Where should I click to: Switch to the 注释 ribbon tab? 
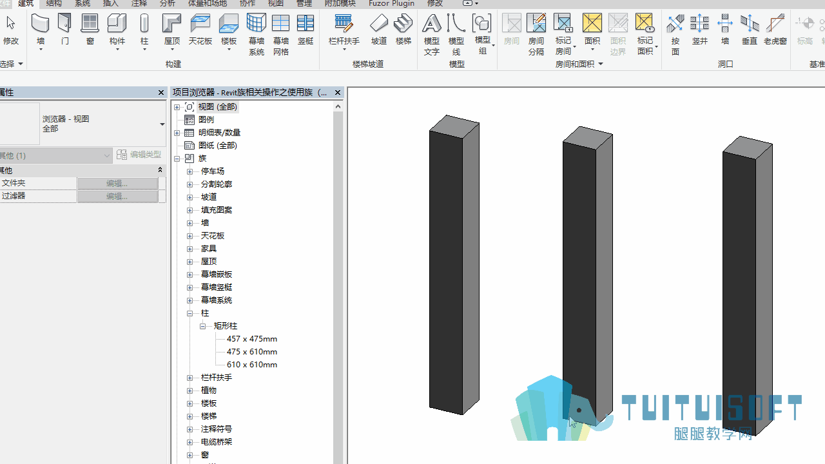click(x=139, y=3)
